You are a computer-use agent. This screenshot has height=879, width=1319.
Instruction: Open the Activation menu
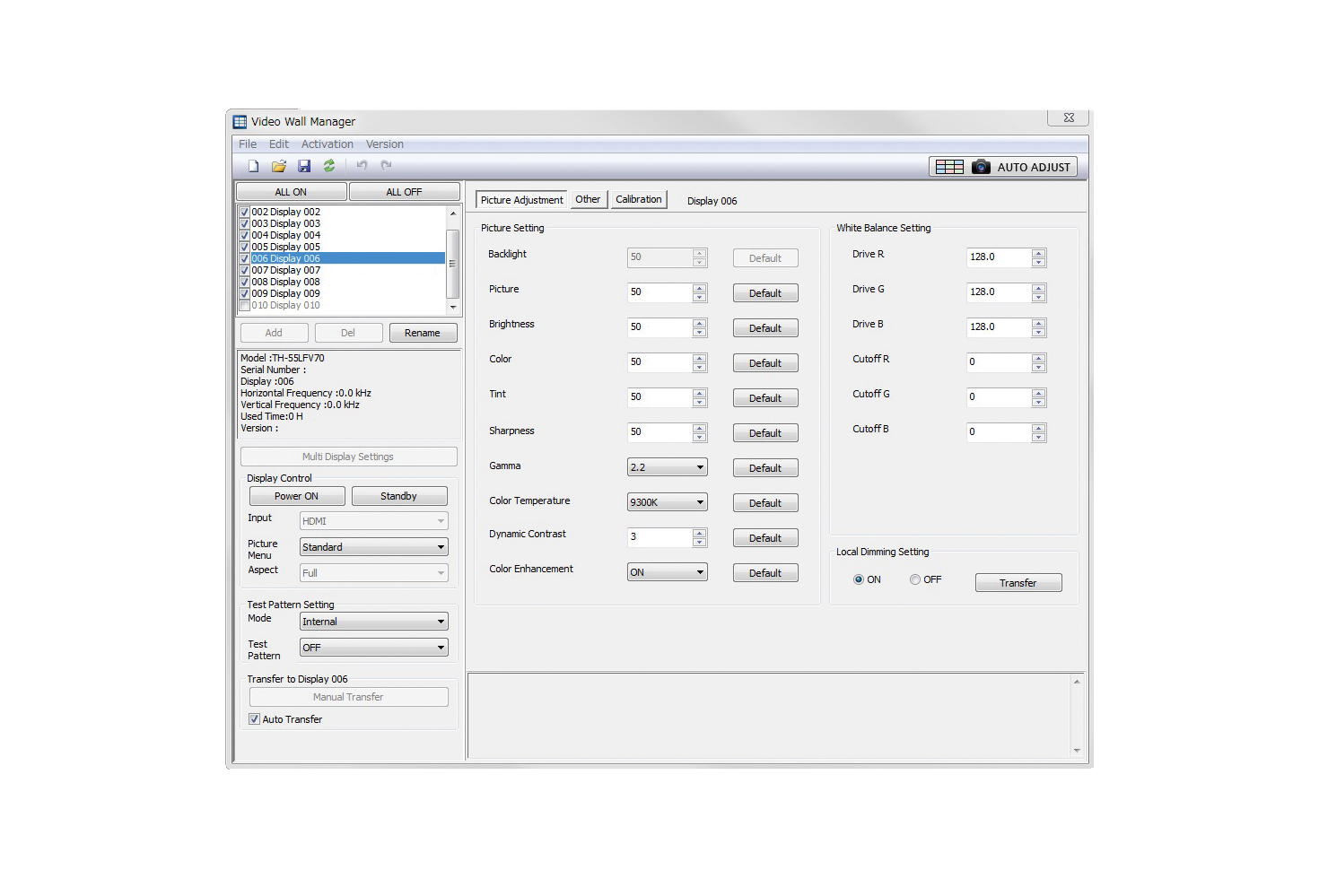327,144
